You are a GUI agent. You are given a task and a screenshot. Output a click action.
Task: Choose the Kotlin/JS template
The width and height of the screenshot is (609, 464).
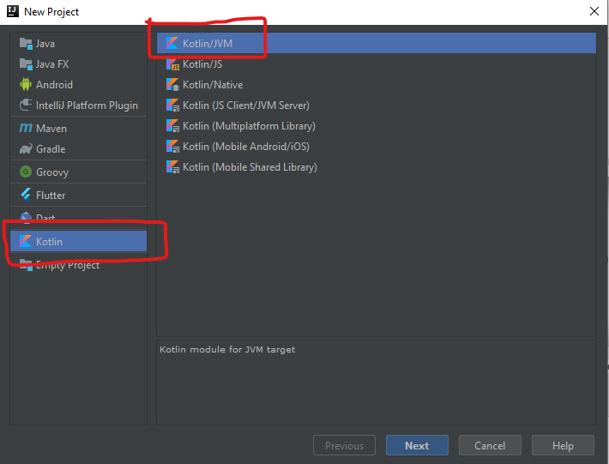click(377, 64)
